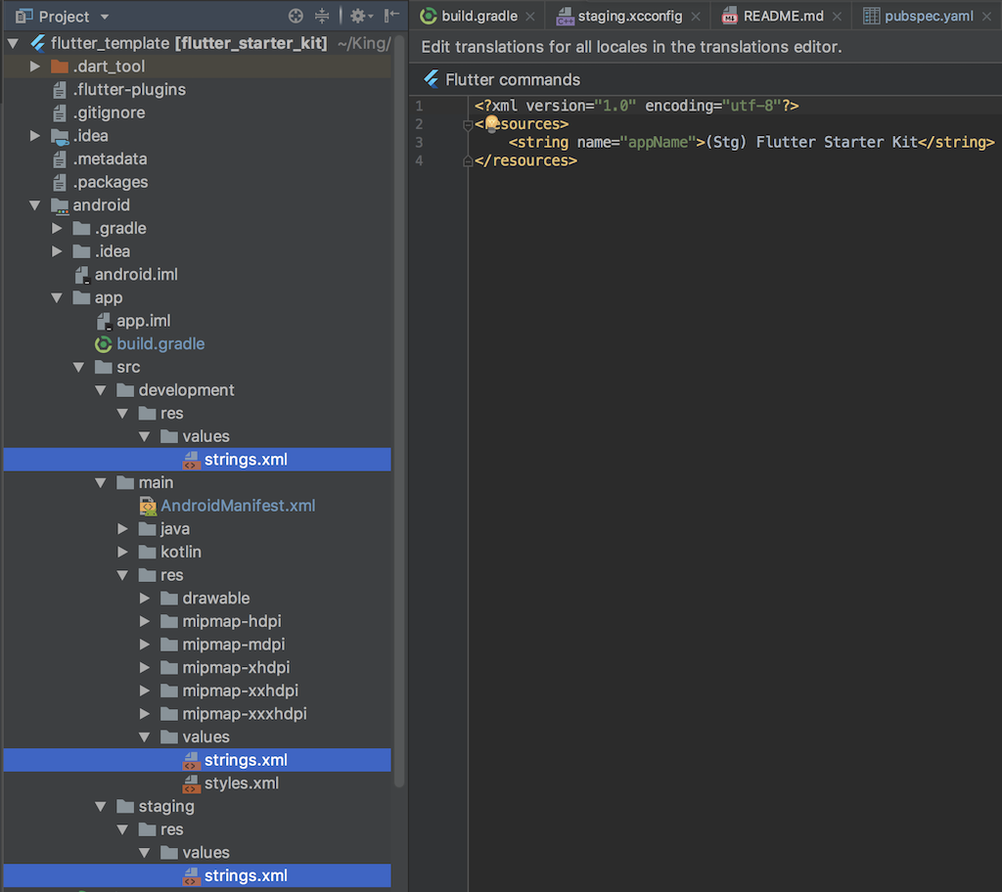This screenshot has width=1002, height=892.
Task: Collapse the resources tag fold marker on line 2
Action: (x=467, y=125)
